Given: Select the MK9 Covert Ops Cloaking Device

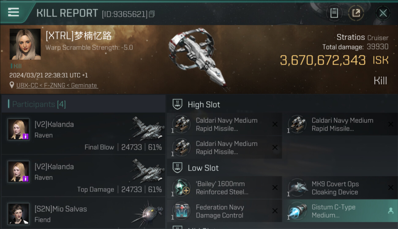Looking at the screenshot, I should pos(340,188).
